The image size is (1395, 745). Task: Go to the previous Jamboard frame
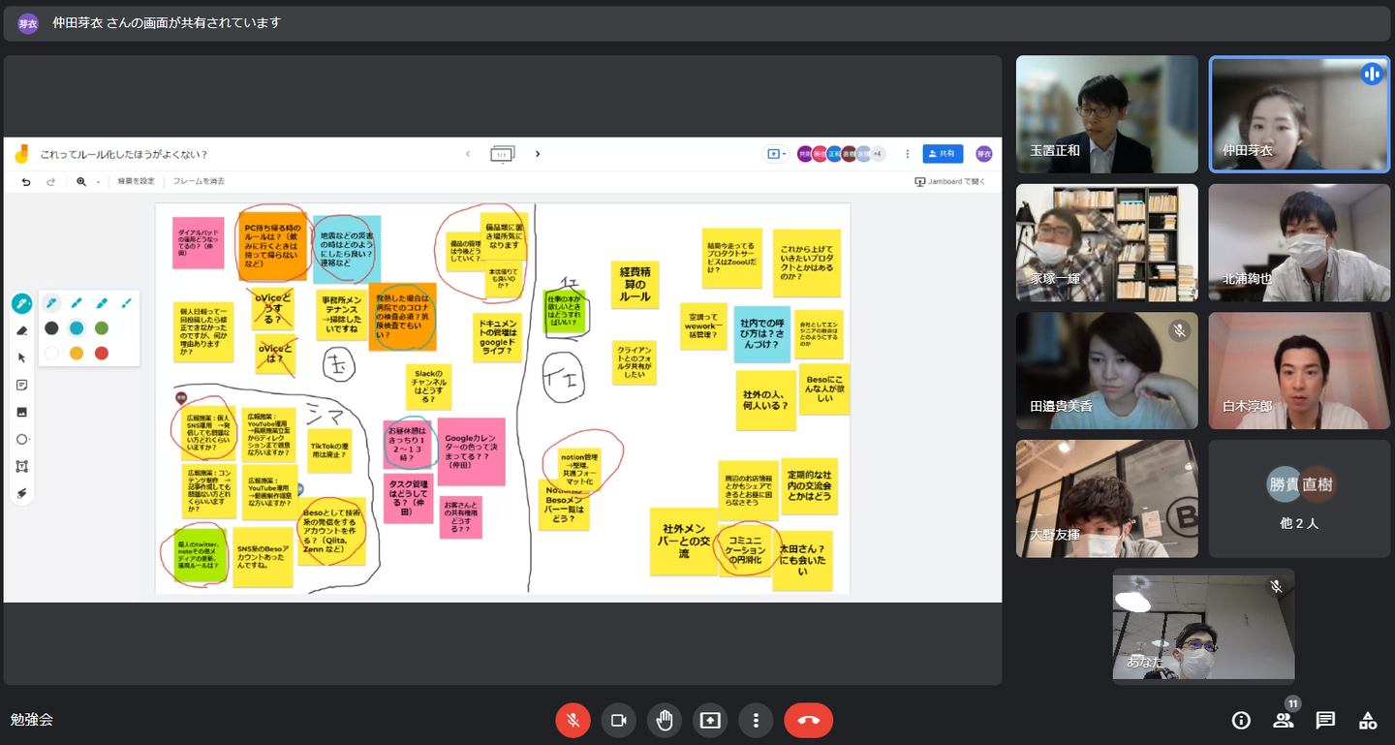[x=468, y=154]
